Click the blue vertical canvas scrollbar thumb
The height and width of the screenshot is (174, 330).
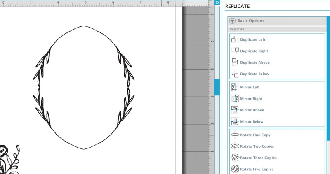pyautogui.click(x=217, y=87)
